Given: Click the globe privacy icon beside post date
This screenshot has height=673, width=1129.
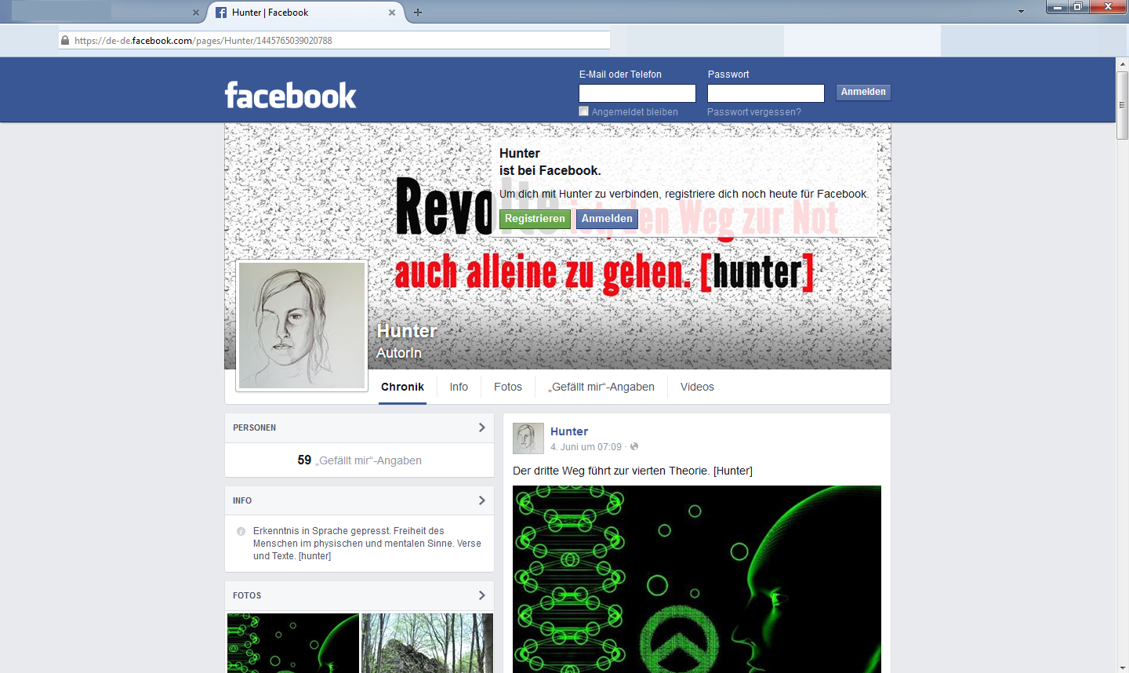Looking at the screenshot, I should (x=634, y=446).
